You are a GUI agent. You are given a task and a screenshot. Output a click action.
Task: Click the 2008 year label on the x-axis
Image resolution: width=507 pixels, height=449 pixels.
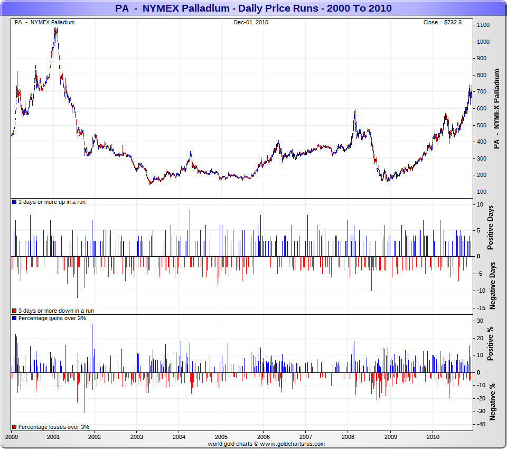[348, 437]
